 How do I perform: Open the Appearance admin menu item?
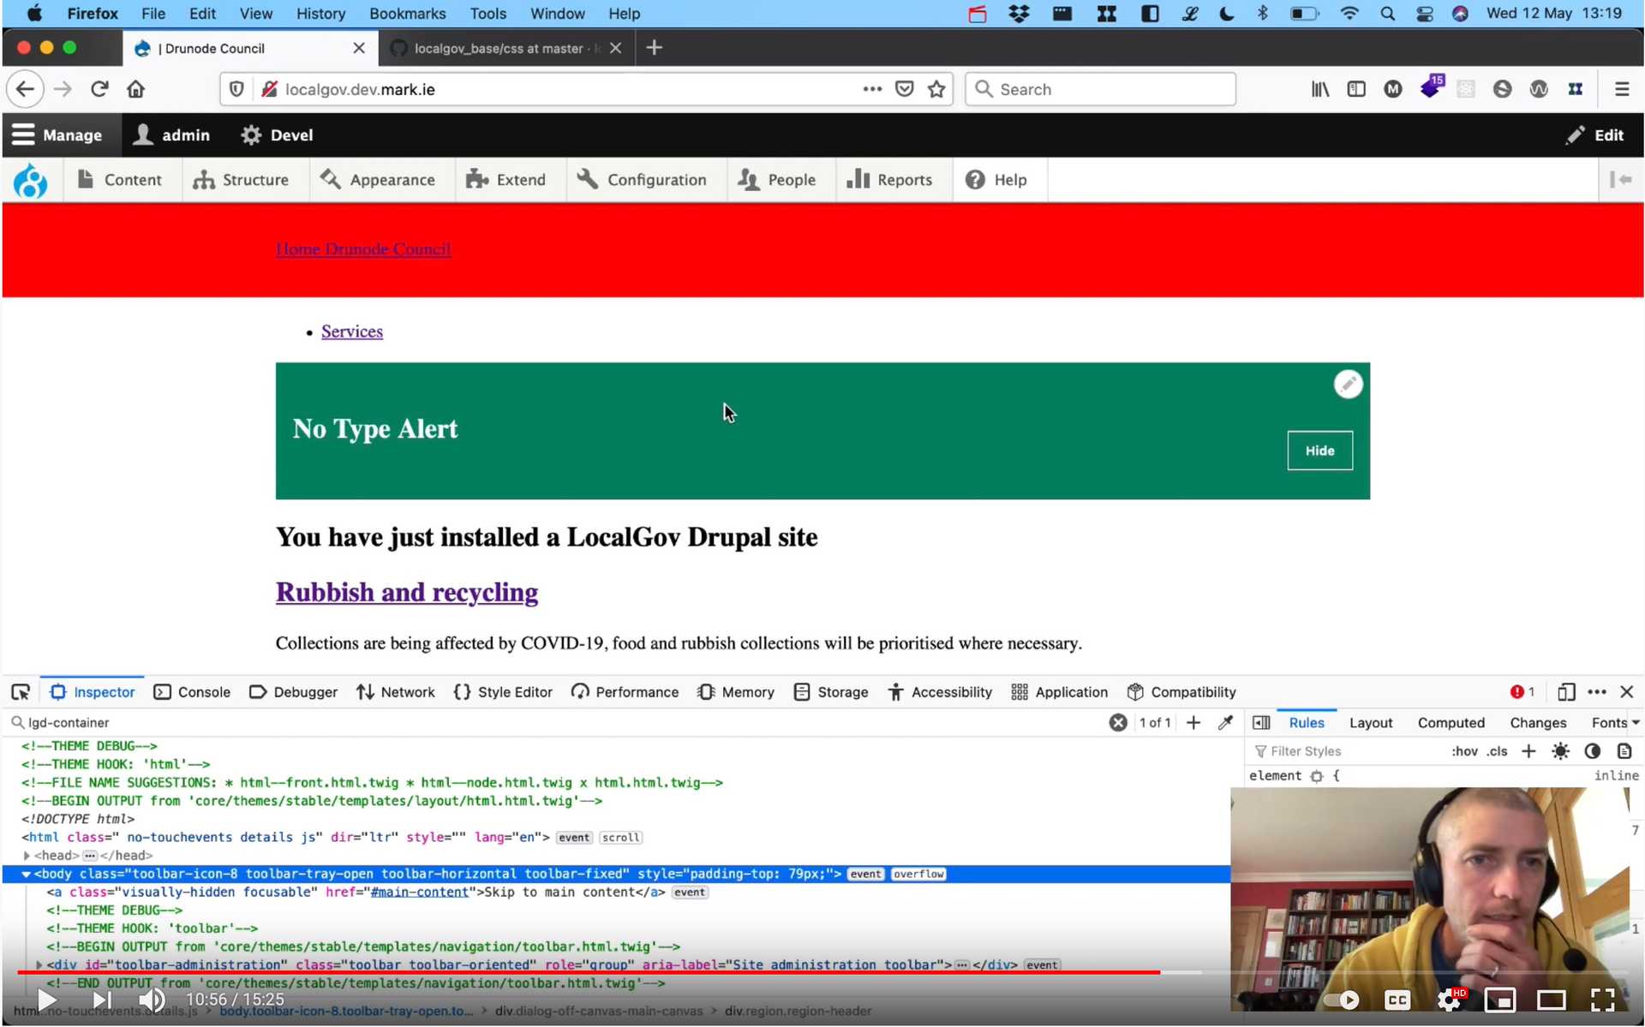(x=378, y=180)
